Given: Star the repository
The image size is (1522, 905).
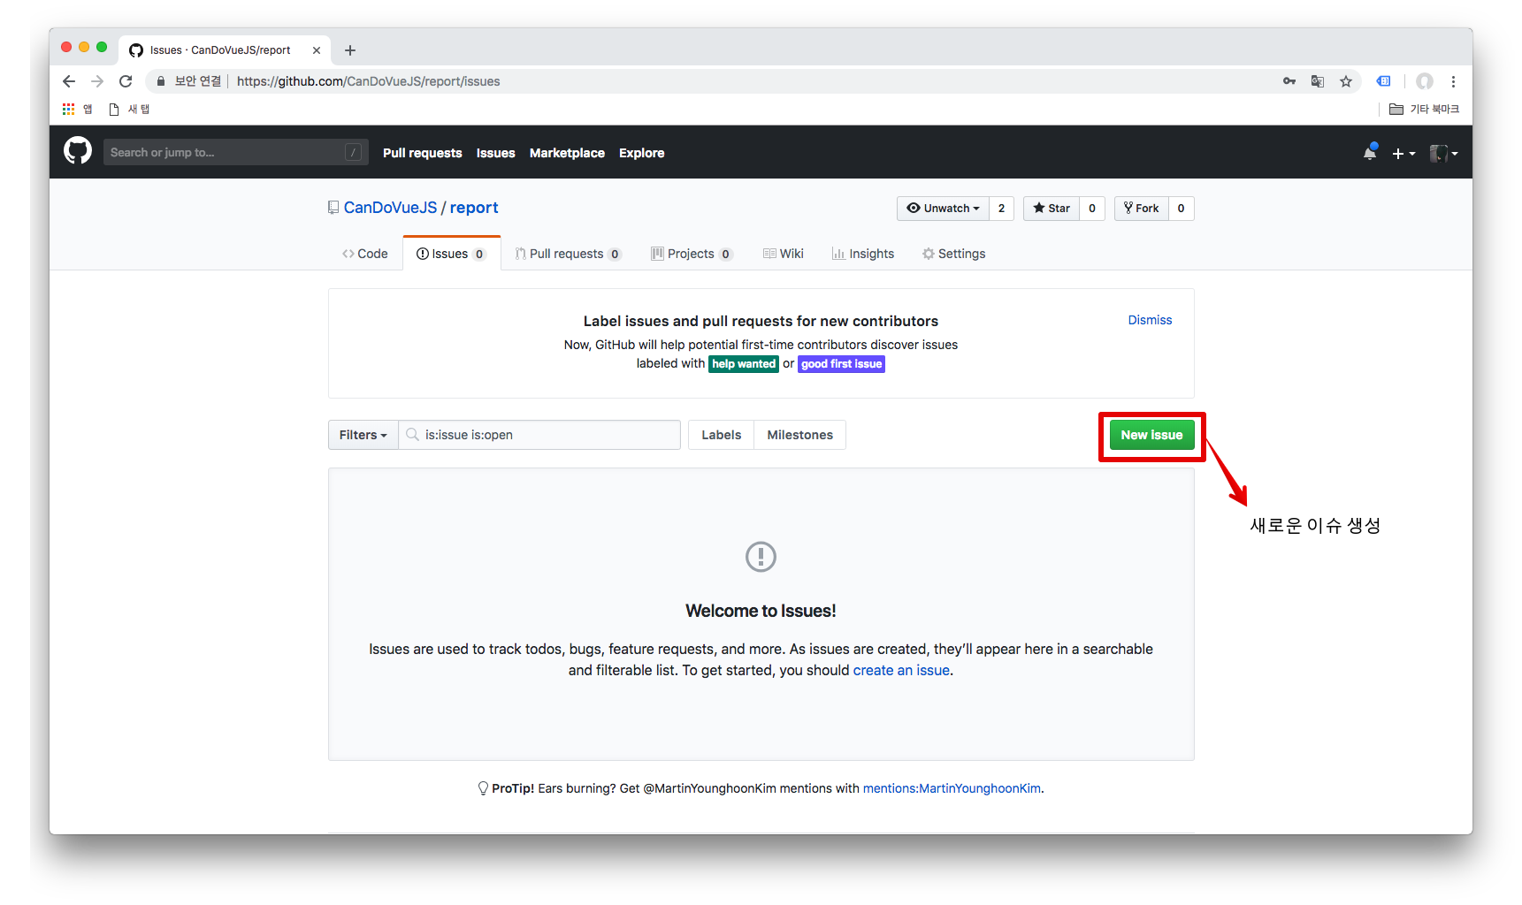Looking at the screenshot, I should [1052, 209].
